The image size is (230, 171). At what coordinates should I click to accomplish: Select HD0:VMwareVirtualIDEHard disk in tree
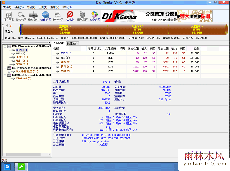coord(31,47)
